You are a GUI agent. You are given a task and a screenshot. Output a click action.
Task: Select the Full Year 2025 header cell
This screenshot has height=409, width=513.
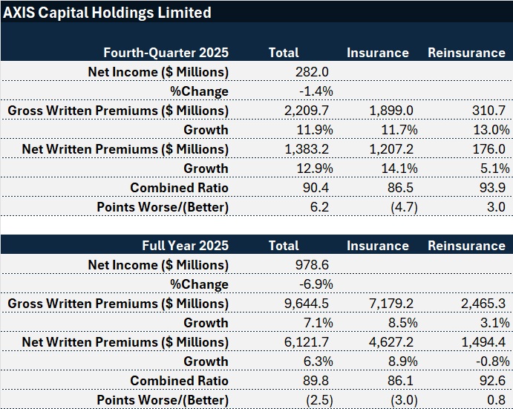185,246
